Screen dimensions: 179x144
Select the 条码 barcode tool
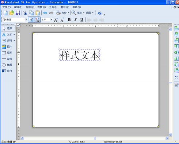pos(8,41)
